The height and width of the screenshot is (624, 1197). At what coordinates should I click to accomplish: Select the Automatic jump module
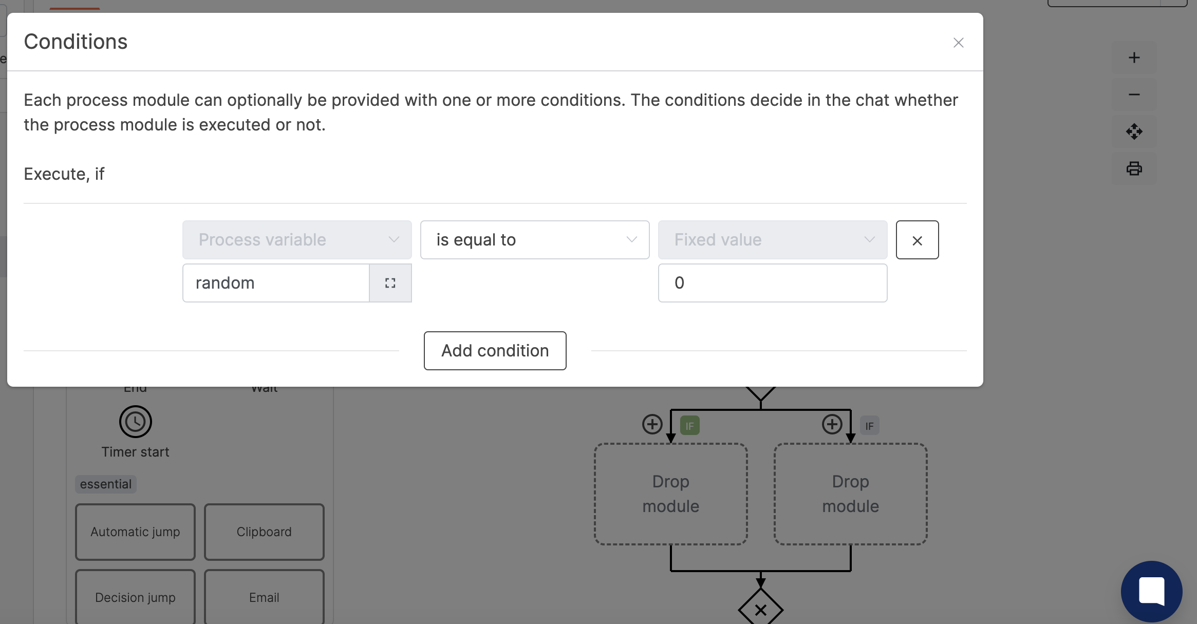(135, 532)
